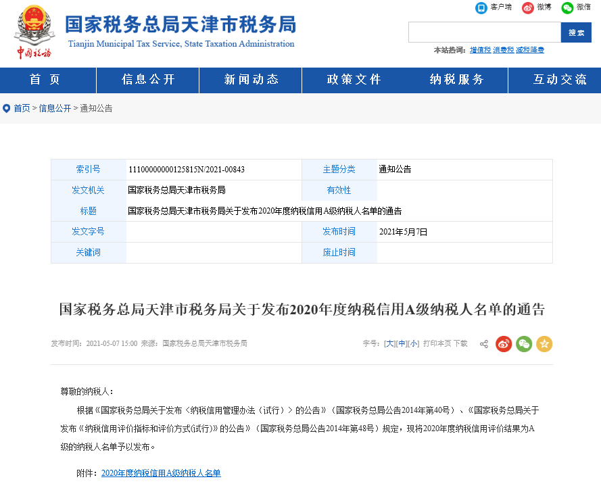
Task: Click the 客户端 mobile client icon
Action: pos(481,7)
